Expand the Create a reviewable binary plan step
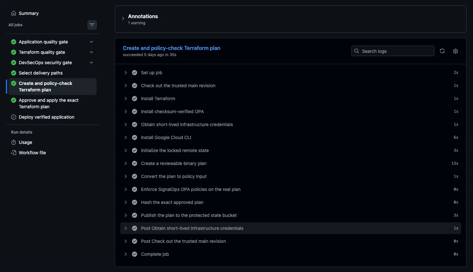The width and height of the screenshot is (473, 272). [126, 163]
